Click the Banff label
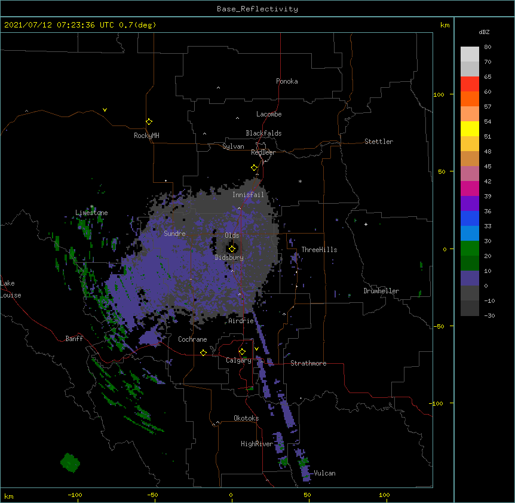This screenshot has width=515, height=503. pyautogui.click(x=74, y=339)
